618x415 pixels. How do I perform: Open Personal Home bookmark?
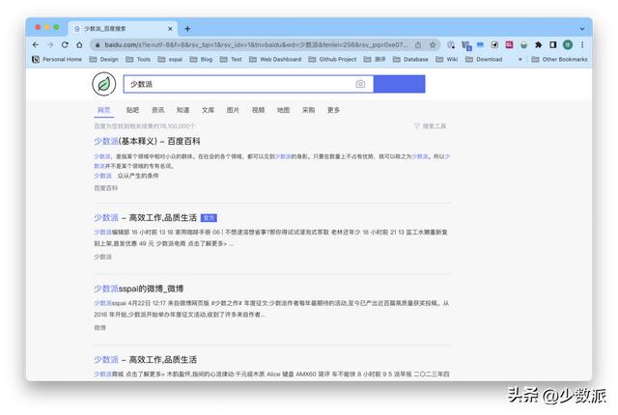[x=57, y=59]
